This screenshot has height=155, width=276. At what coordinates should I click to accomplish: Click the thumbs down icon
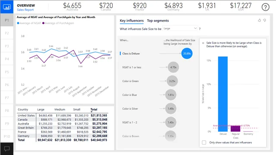coord(264,20)
